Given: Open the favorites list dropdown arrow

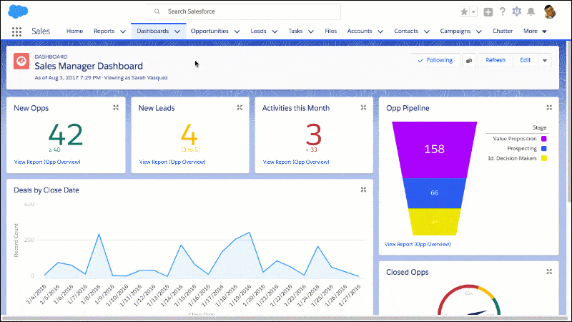Looking at the screenshot, I should (x=473, y=11).
